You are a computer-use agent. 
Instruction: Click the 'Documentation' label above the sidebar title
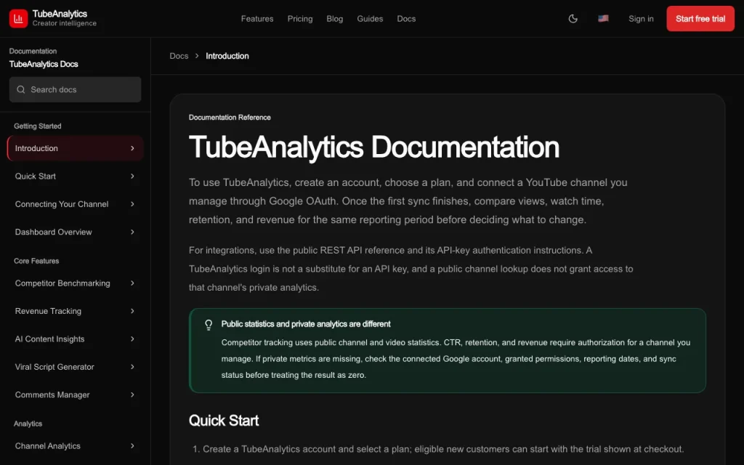pos(33,52)
